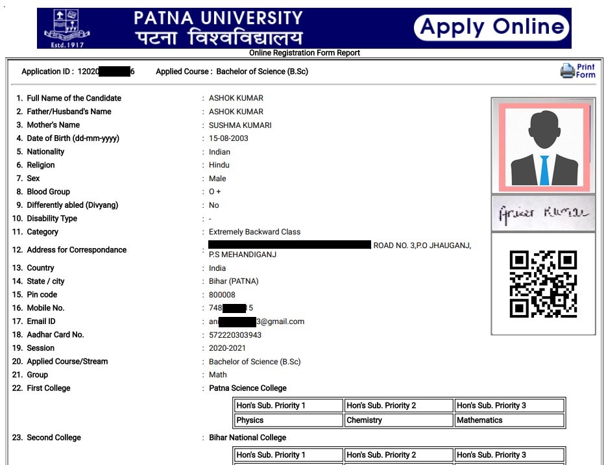This screenshot has width=606, height=465.
Task: Click the 'Date of Birth (dd-mm-yyyy)' label
Action: 73,138
